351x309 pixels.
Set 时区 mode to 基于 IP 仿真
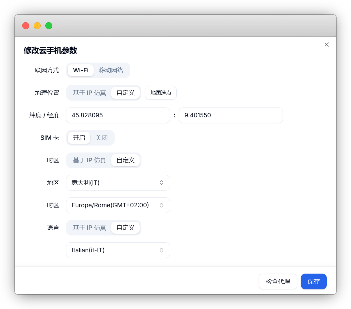pyautogui.click(x=89, y=160)
